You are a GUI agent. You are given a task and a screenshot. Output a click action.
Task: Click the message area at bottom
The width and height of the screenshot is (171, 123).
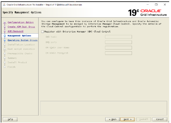click(x=103, y=108)
